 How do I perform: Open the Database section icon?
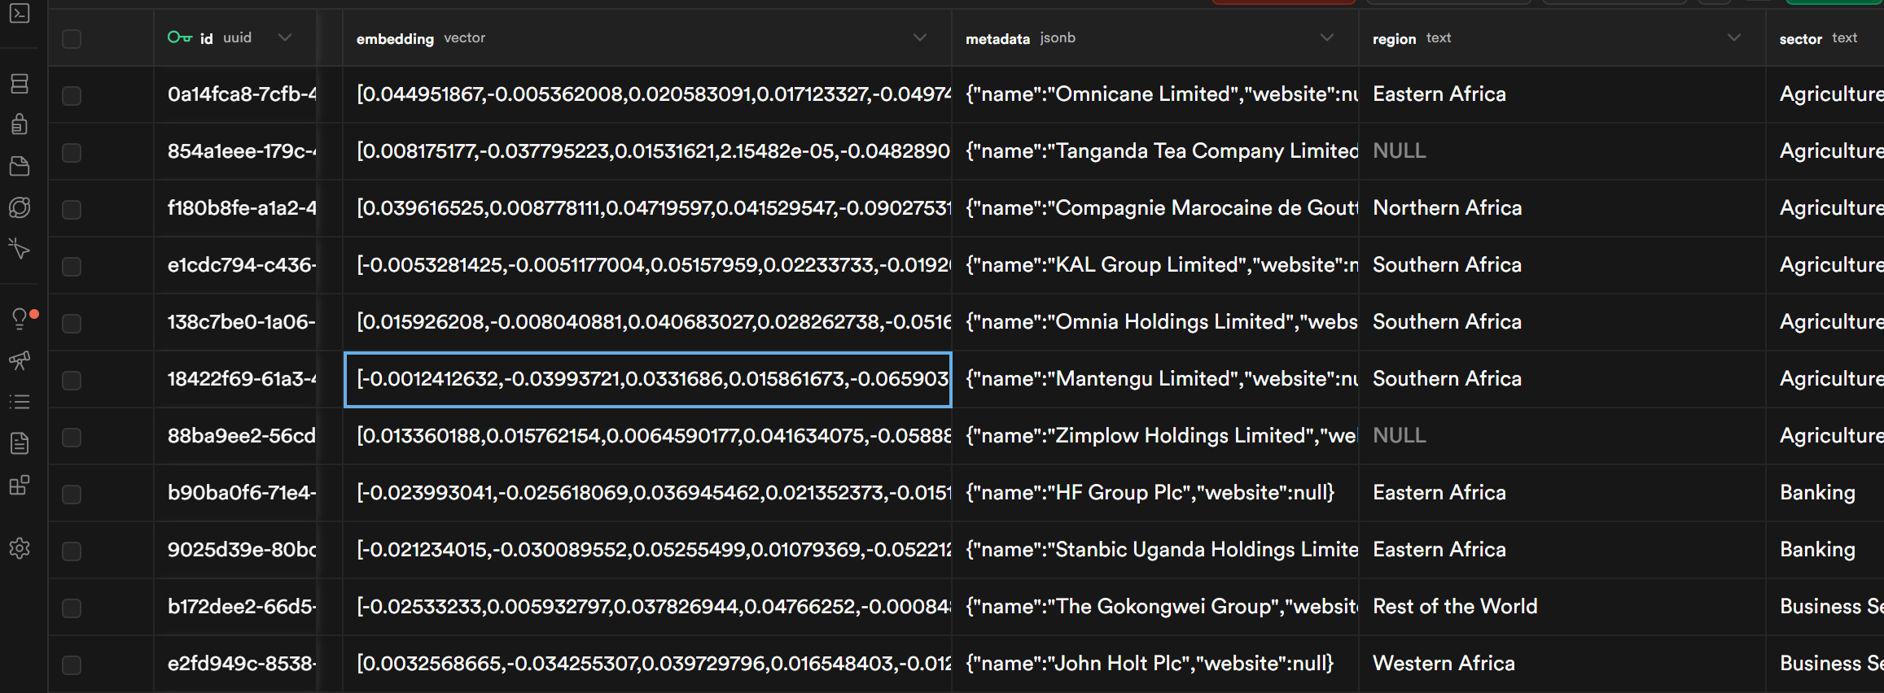tap(20, 83)
